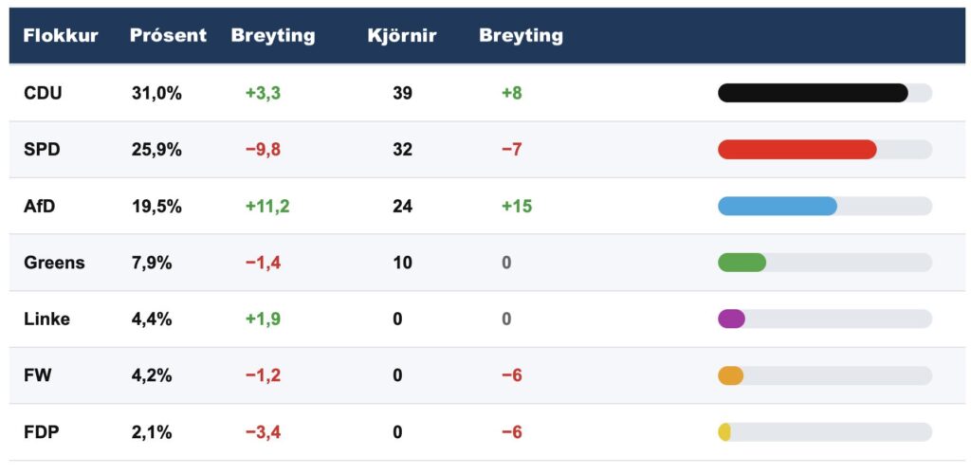Click the SPD seat count 32
The width and height of the screenshot is (971, 474).
coord(402,150)
